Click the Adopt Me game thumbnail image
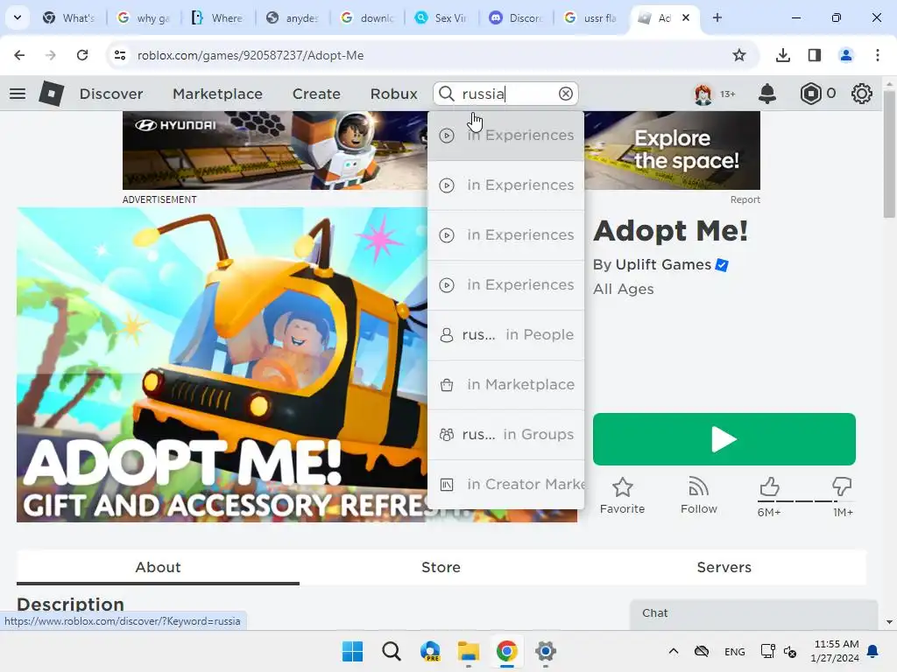The height and width of the screenshot is (672, 897). [x=222, y=365]
